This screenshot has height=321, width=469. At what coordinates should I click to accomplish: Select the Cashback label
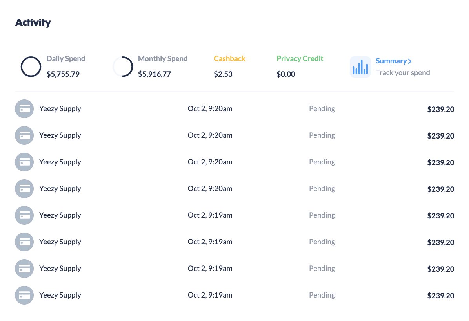coord(229,58)
